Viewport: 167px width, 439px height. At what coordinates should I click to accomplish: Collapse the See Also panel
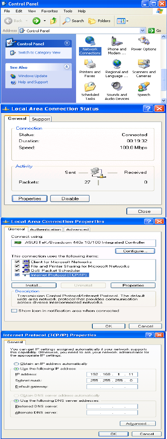(66, 67)
